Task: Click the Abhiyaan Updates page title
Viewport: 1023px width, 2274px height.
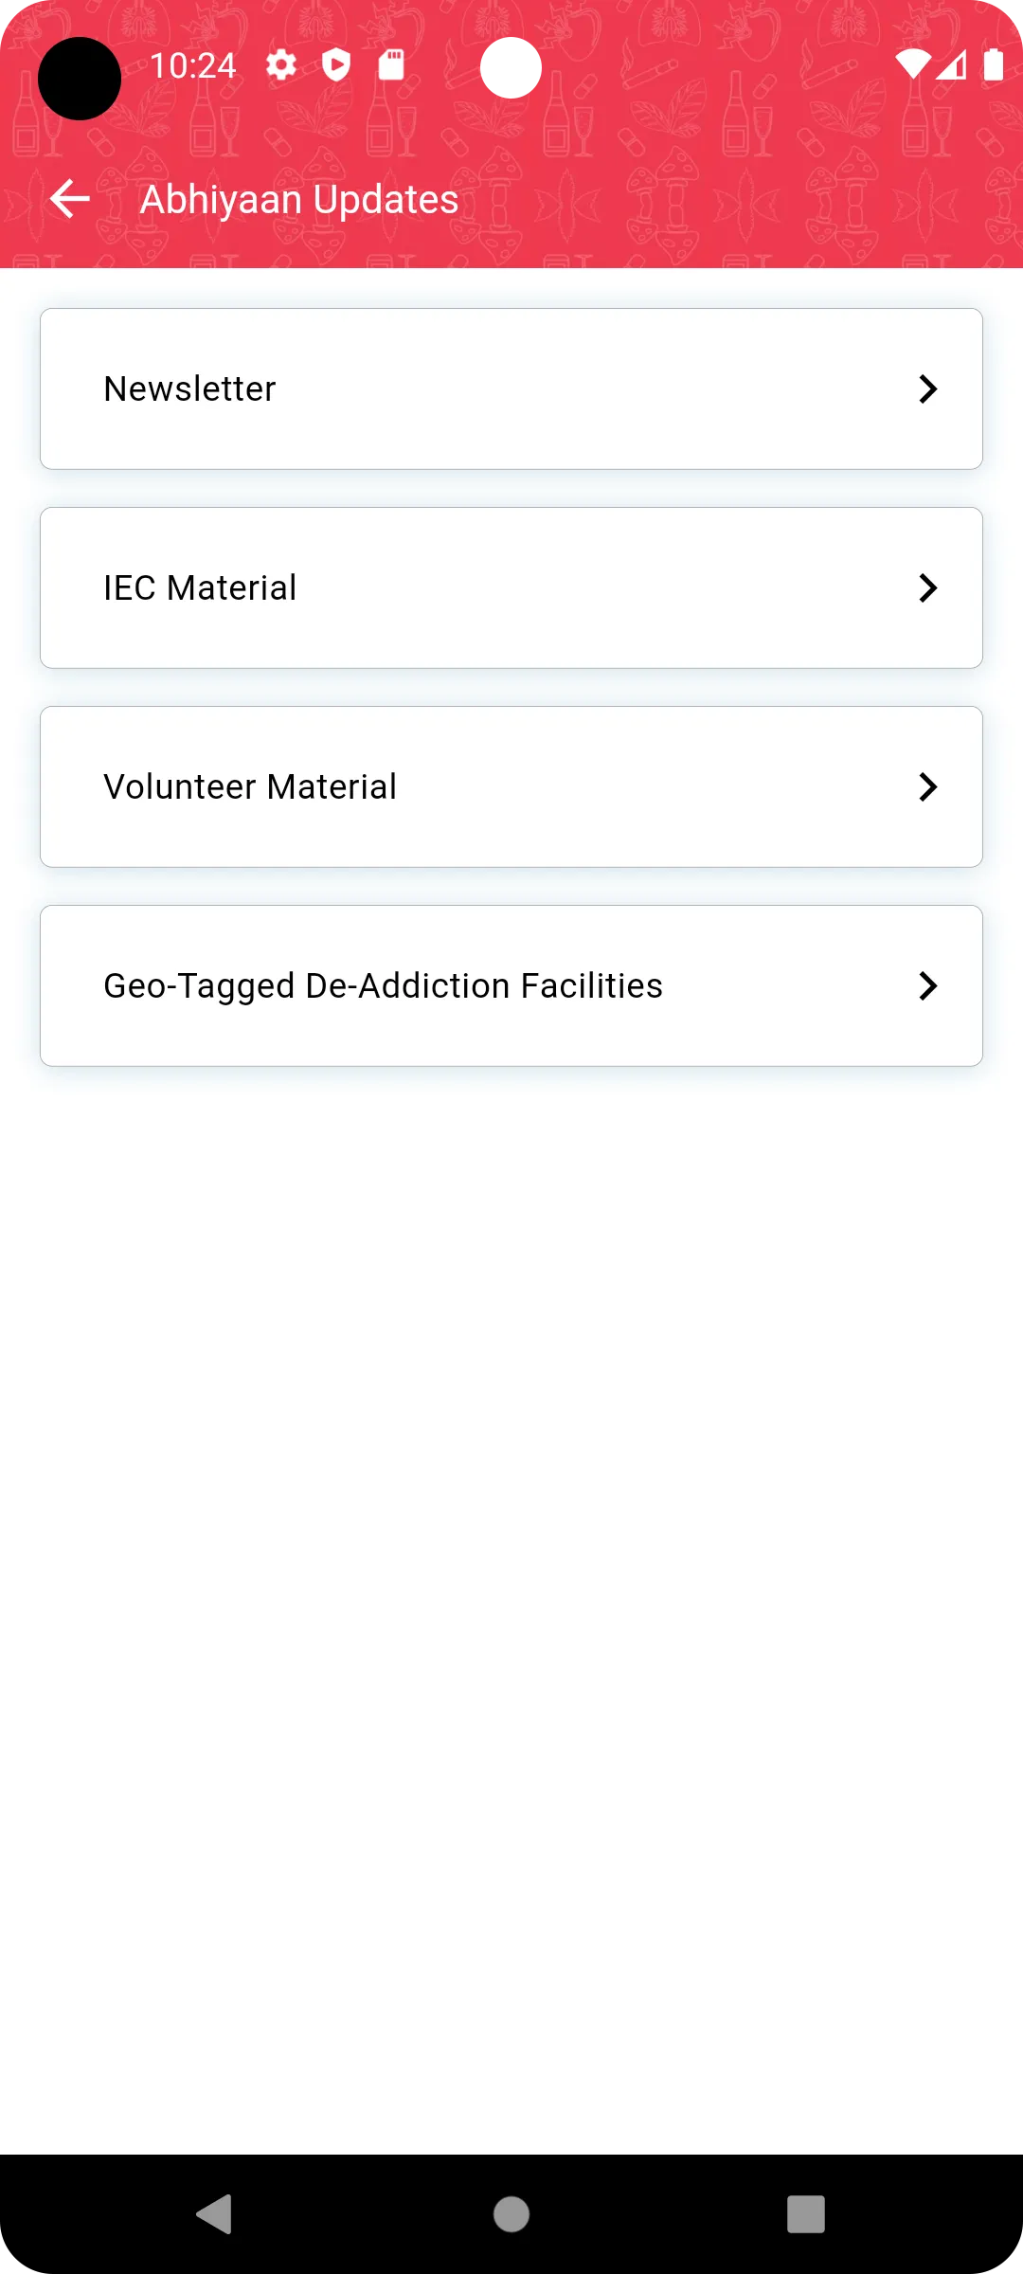Action: (299, 199)
